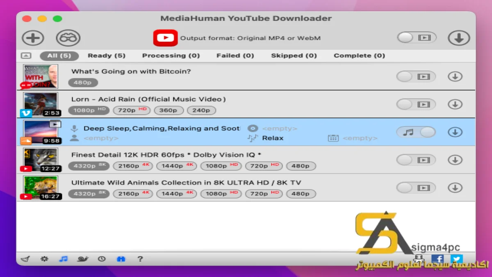This screenshot has height=277, width=492.
Task: Toggle audio/video switch for Bitcoin video
Action: 416,76
